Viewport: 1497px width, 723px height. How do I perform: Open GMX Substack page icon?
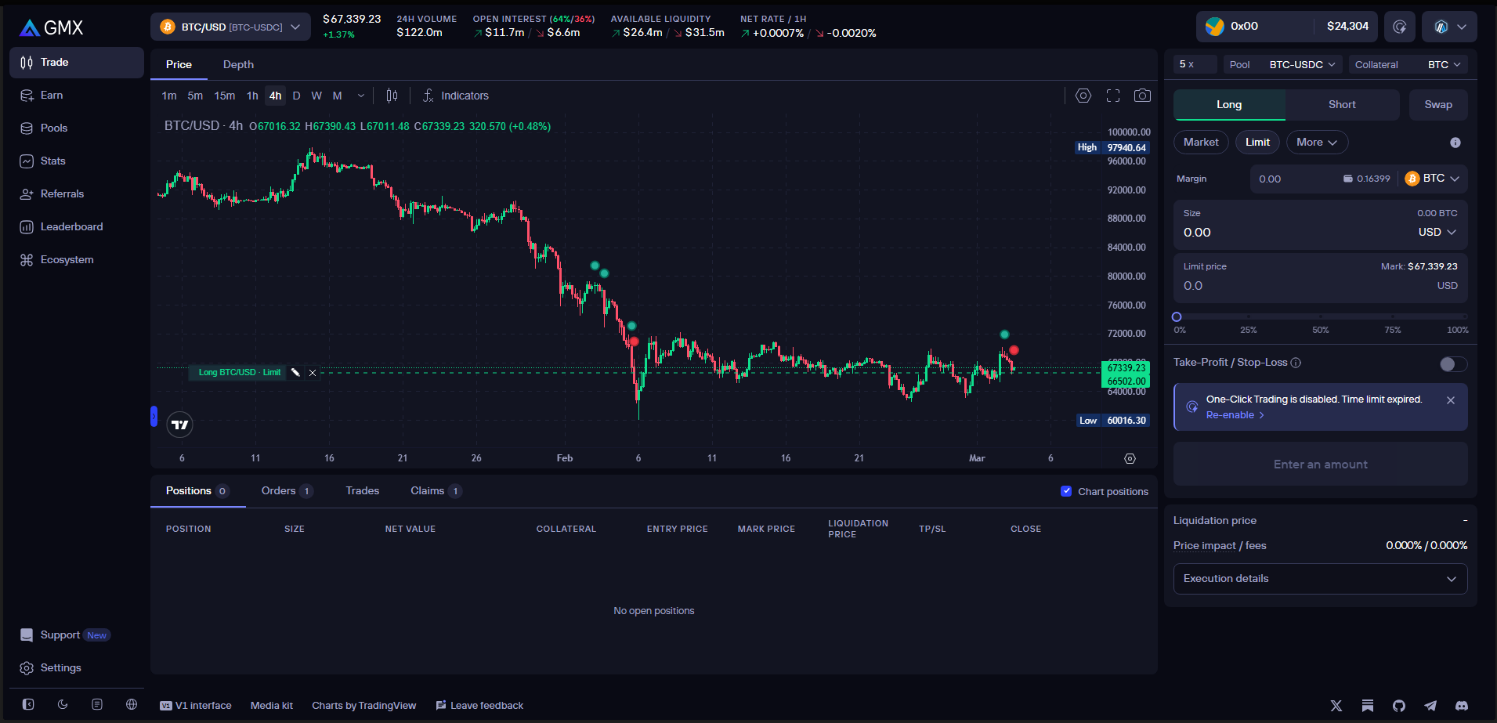[x=1367, y=706]
